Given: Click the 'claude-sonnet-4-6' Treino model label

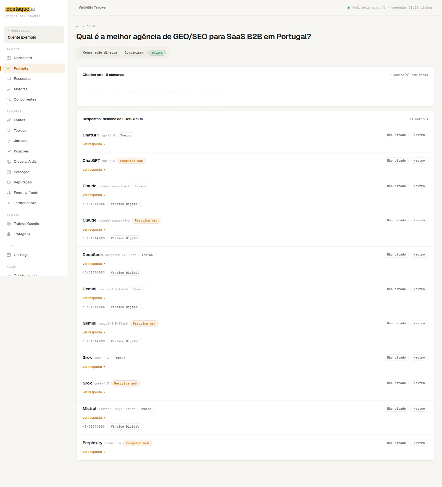Looking at the screenshot, I should (x=114, y=186).
